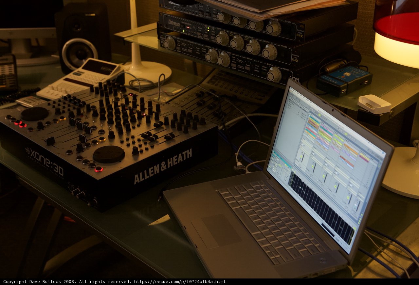Image resolution: width=419 pixels, height=285 pixels.
Task: Click the third track's volume fader in Ableton
Action: click(325, 178)
